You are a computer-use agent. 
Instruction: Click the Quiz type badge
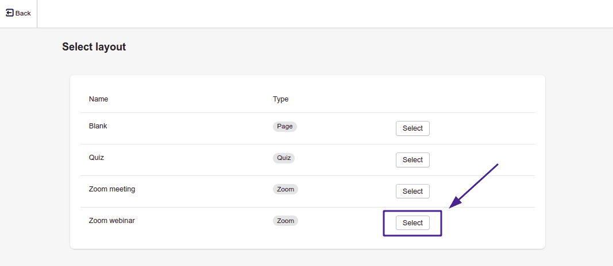coord(284,158)
